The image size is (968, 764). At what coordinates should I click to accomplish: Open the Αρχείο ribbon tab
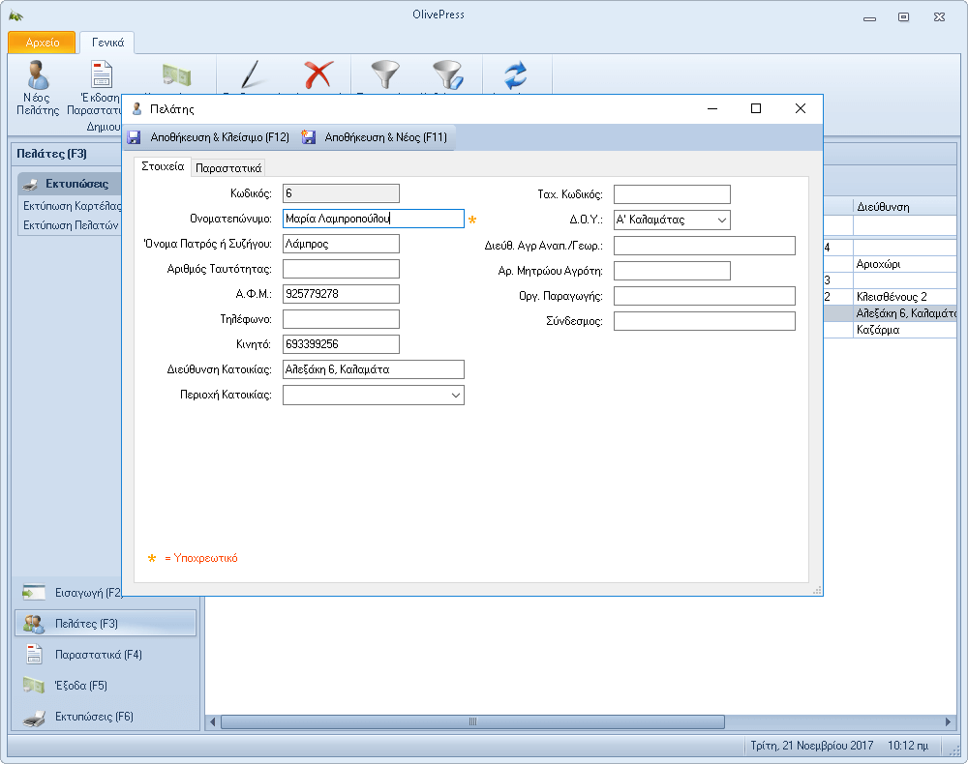(42, 43)
